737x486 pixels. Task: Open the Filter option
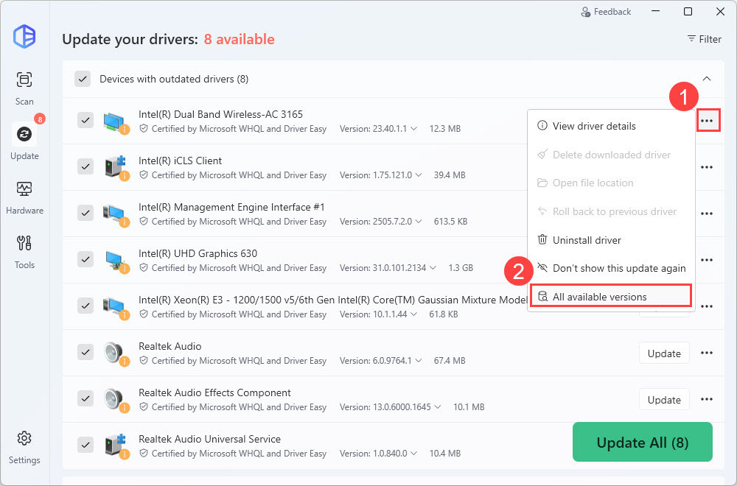(704, 39)
